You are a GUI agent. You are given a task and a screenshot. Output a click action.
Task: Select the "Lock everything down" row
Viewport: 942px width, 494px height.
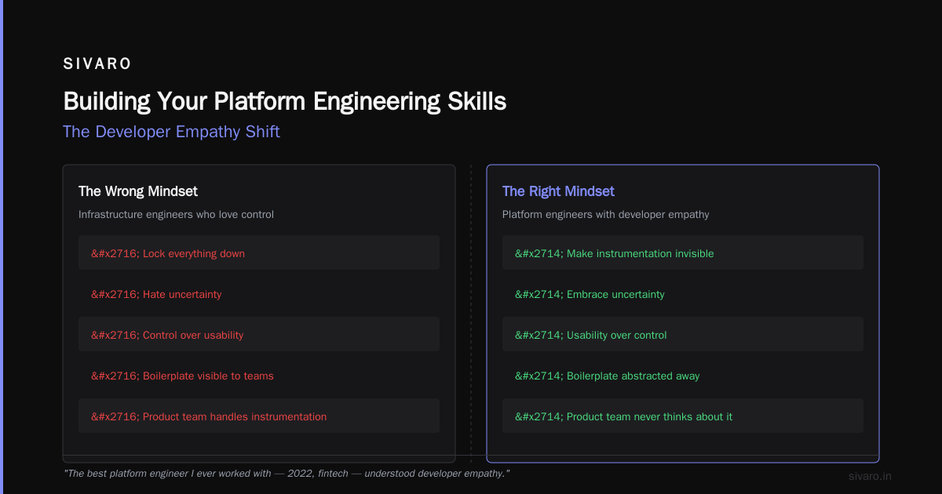pyautogui.click(x=259, y=253)
